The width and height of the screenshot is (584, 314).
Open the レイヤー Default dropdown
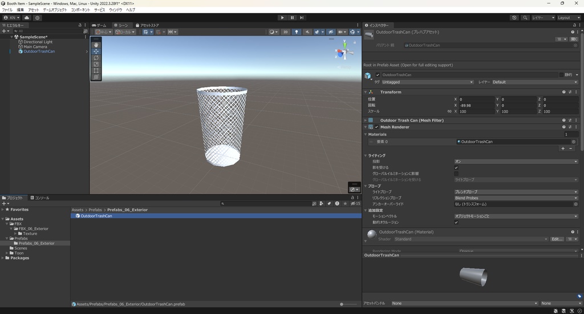[x=535, y=82]
